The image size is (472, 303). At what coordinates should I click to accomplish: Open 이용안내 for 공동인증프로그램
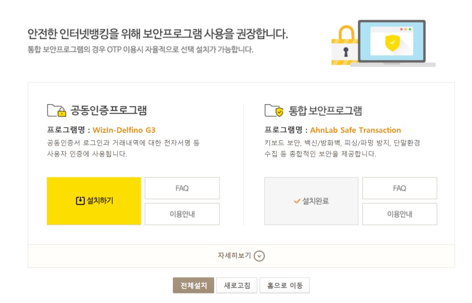tap(182, 214)
